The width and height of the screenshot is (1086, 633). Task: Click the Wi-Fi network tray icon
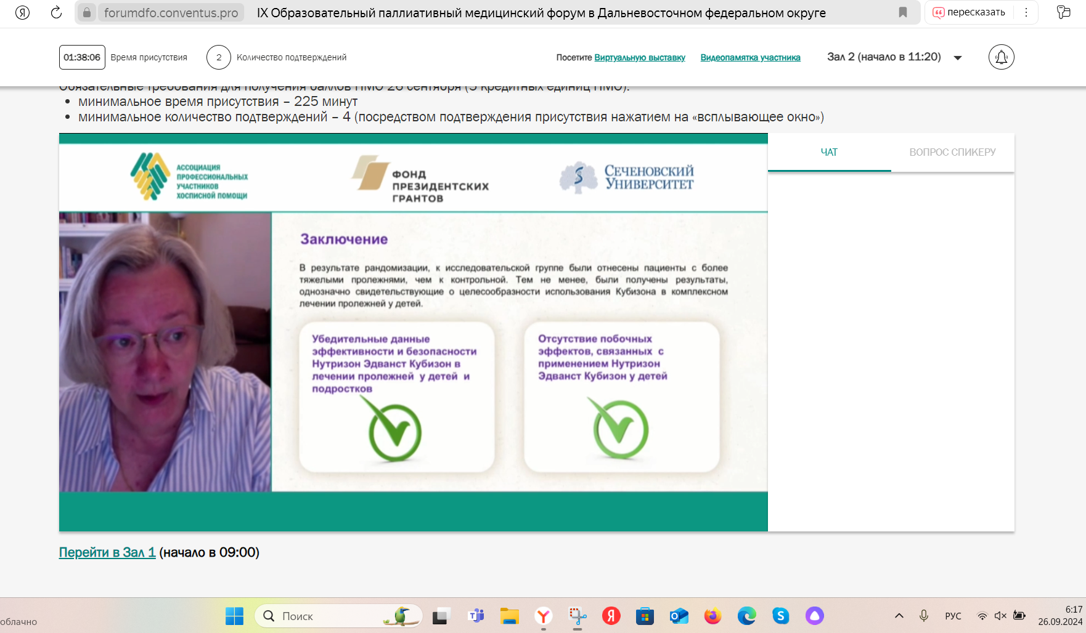(x=982, y=616)
